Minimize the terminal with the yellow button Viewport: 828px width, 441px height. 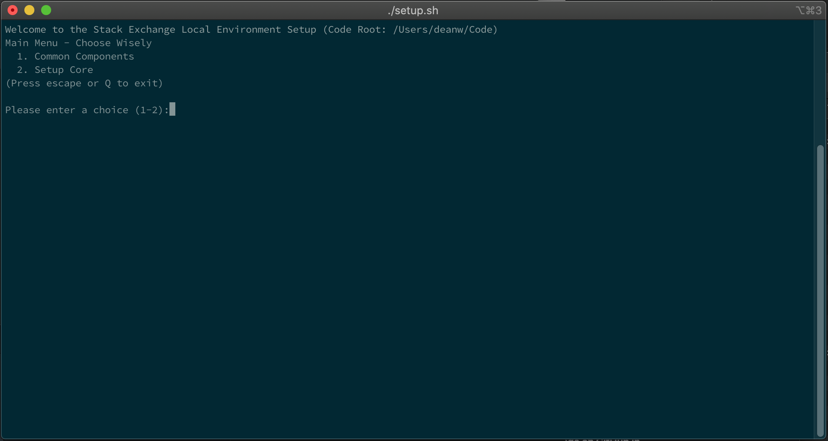click(x=29, y=10)
